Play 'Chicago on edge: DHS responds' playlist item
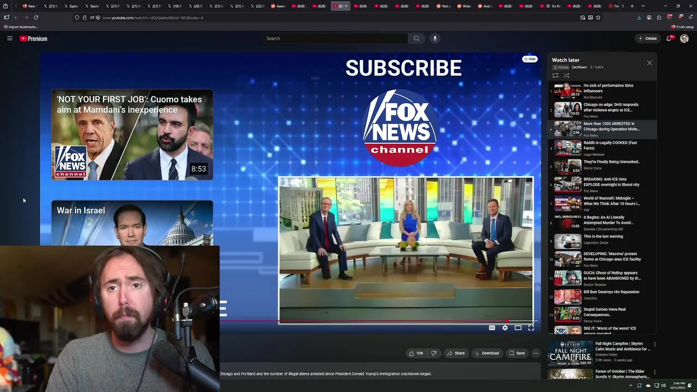Screen dimensions: 697x392 pos(602,110)
